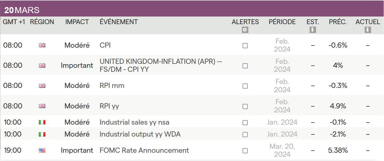Click the GMT +1 timezone header
The image size is (384, 161).
point(14,22)
